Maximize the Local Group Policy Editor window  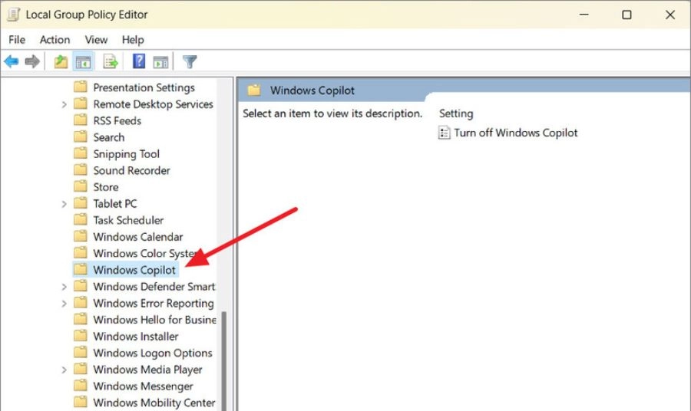pyautogui.click(x=627, y=15)
